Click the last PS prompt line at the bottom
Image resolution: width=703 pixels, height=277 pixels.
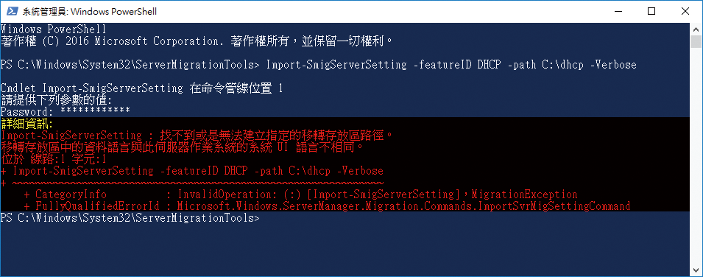coord(130,218)
